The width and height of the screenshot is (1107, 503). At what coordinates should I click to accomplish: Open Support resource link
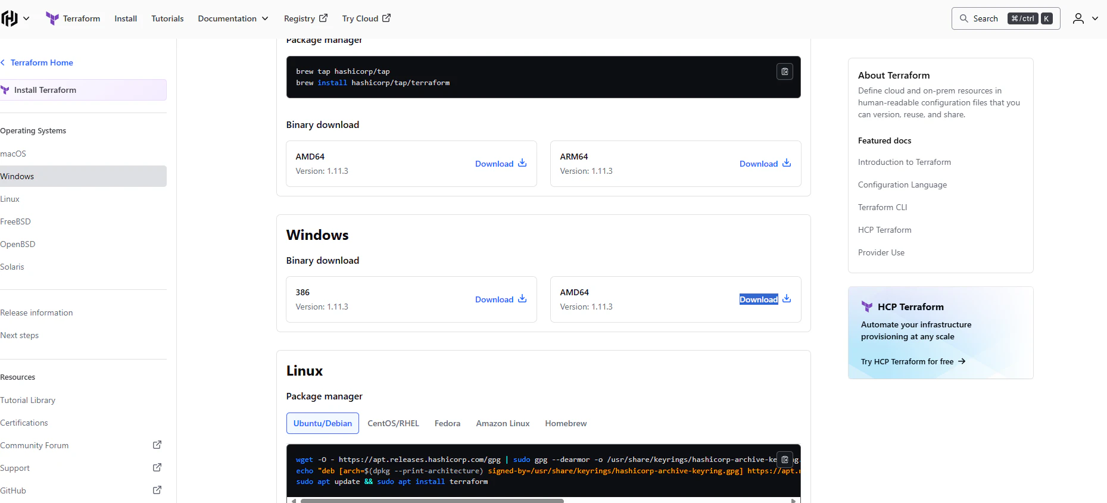(15, 468)
